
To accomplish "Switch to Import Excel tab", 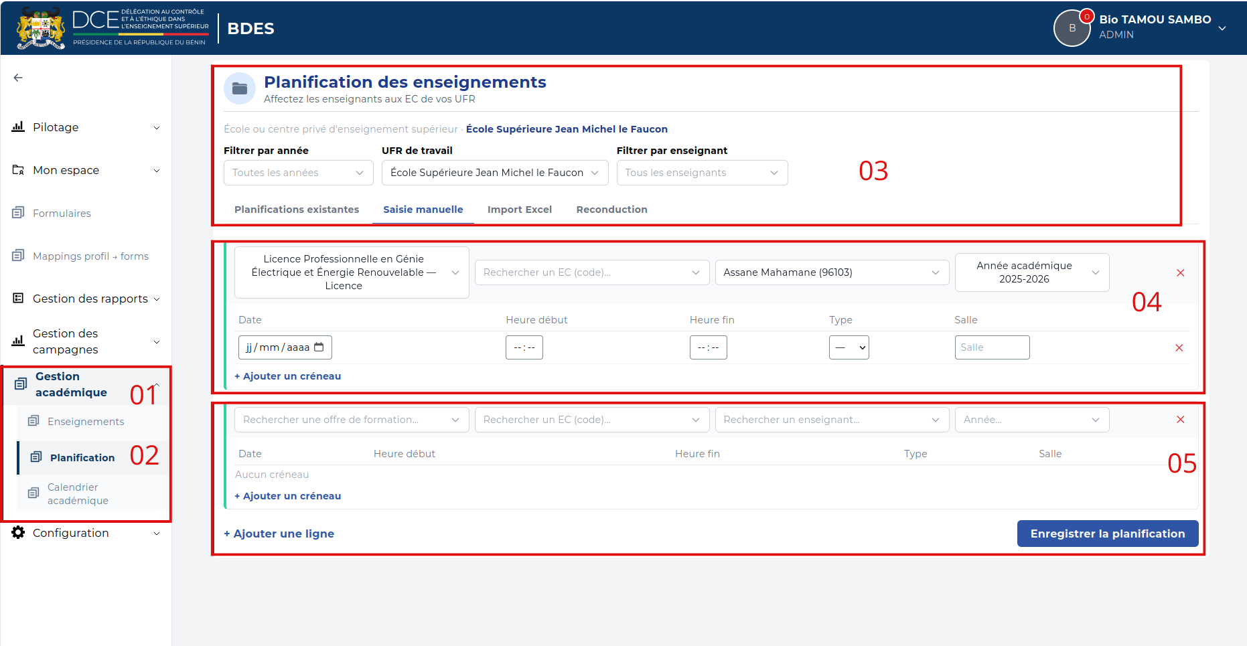I will [520, 210].
